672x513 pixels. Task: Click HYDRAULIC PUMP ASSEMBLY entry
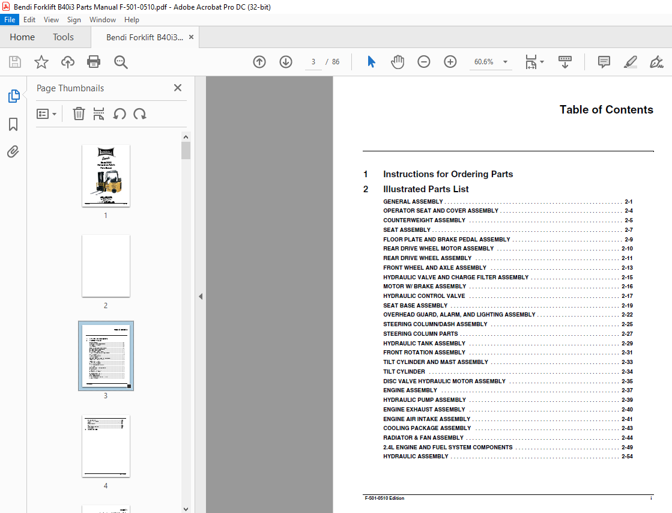508,400
